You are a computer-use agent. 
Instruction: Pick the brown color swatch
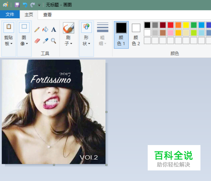pos(163,33)
